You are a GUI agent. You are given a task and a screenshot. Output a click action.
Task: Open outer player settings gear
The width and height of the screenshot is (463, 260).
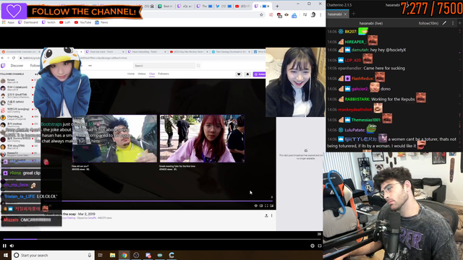313,246
